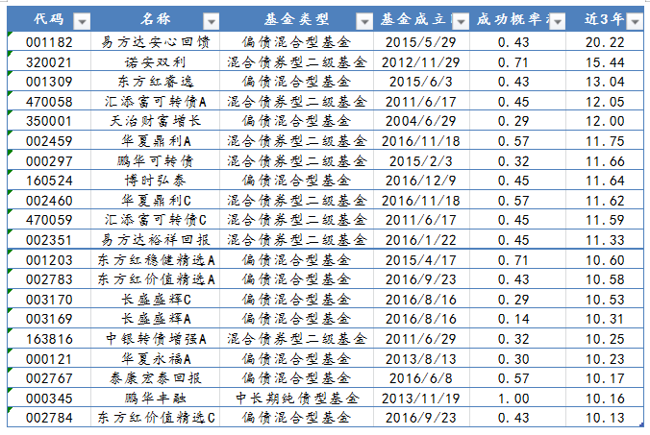The width and height of the screenshot is (650, 435).
Task: Select the date cell 2012/11/29
Action: 421,61
